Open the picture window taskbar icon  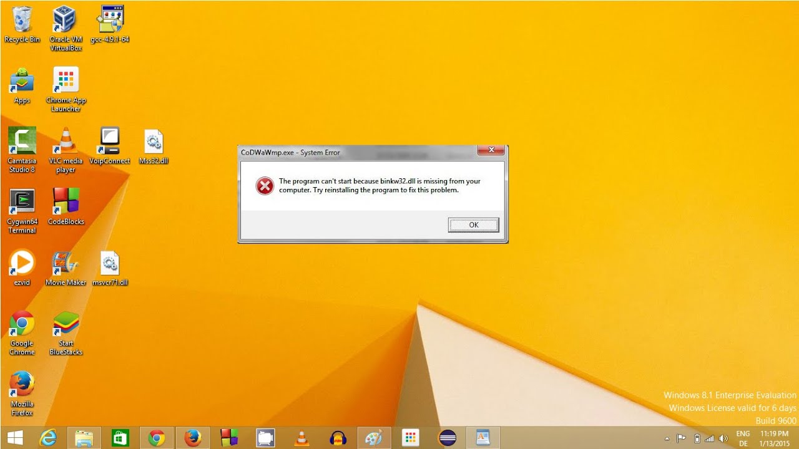(x=483, y=438)
